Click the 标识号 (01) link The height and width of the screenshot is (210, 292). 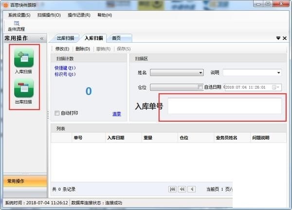point(65,74)
